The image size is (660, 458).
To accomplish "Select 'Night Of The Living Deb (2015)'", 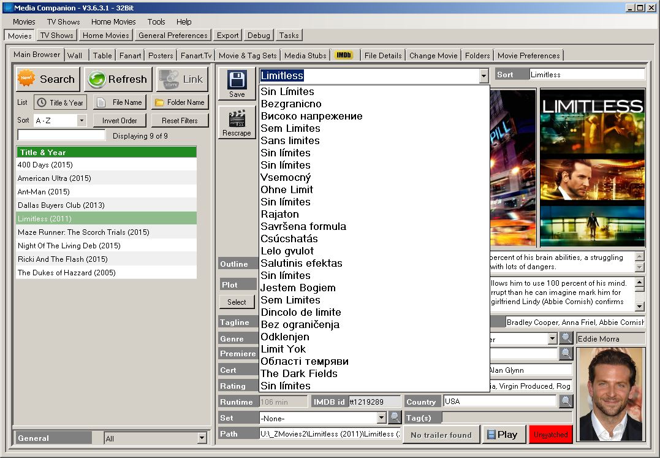I will [107, 246].
